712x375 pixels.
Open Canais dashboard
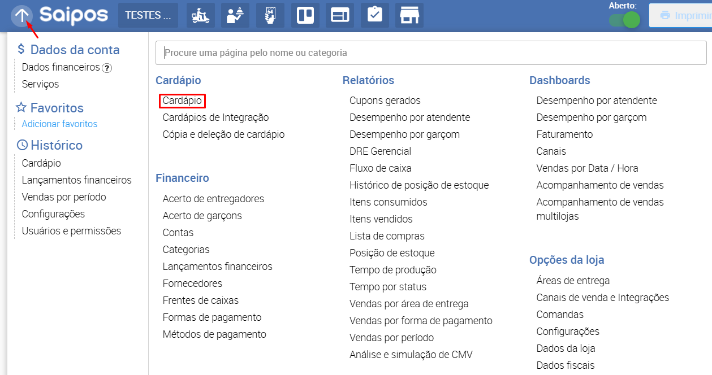[551, 151]
